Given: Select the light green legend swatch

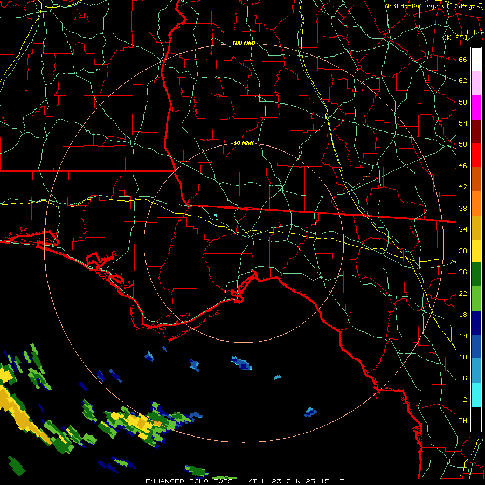Looking at the screenshot, I should pos(476,299).
